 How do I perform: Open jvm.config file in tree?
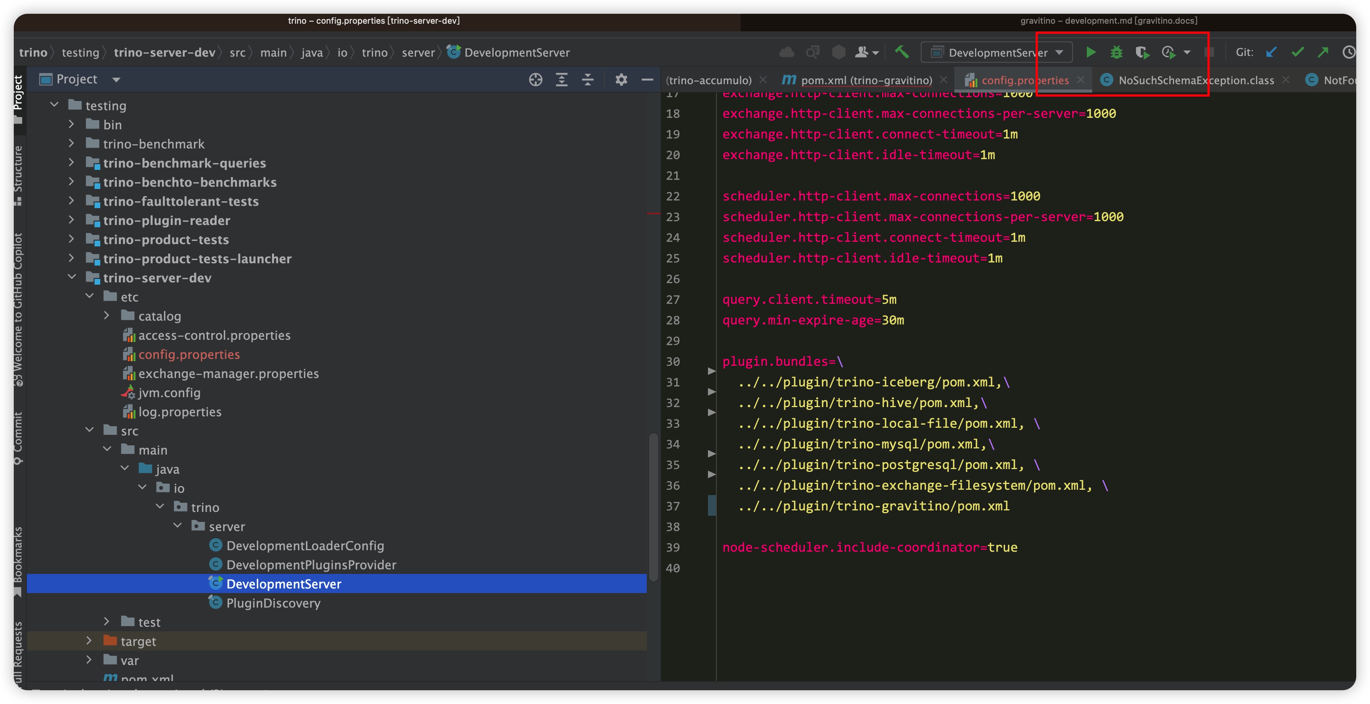(x=169, y=393)
